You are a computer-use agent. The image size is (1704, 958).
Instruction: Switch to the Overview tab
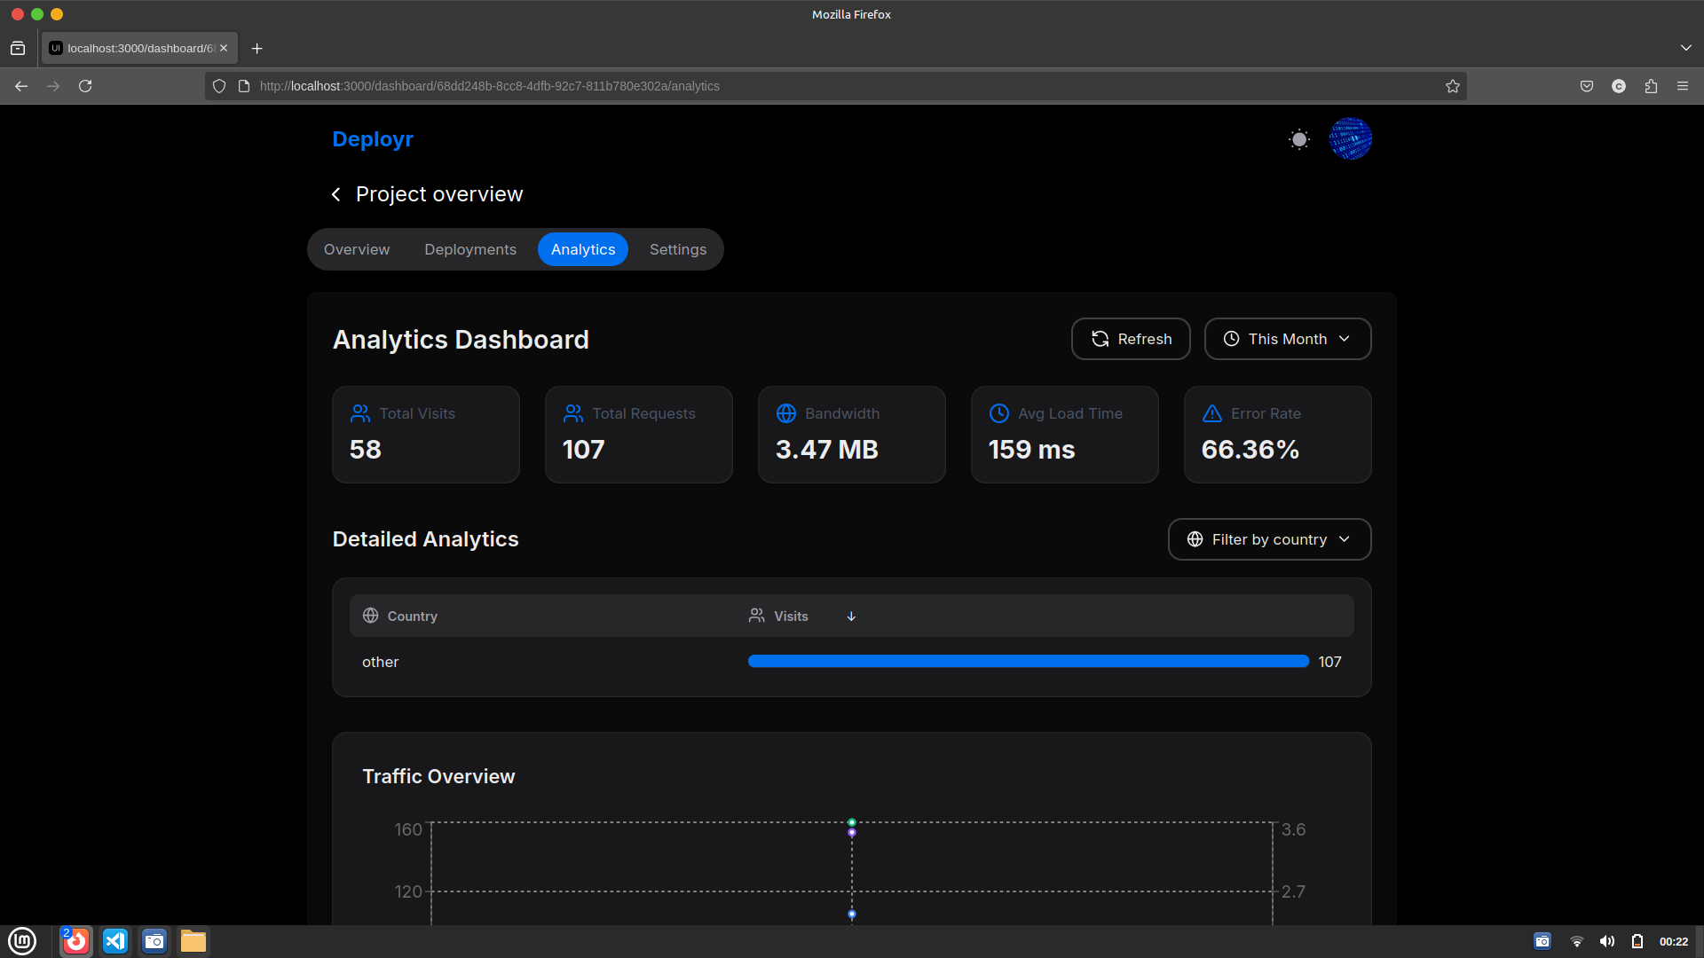(x=357, y=249)
